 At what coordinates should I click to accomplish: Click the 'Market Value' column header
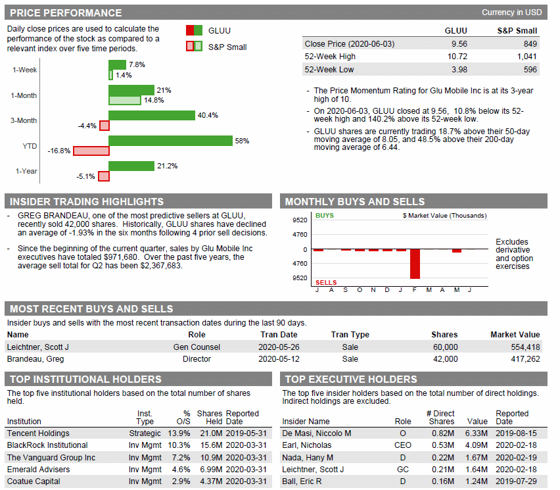click(515, 335)
